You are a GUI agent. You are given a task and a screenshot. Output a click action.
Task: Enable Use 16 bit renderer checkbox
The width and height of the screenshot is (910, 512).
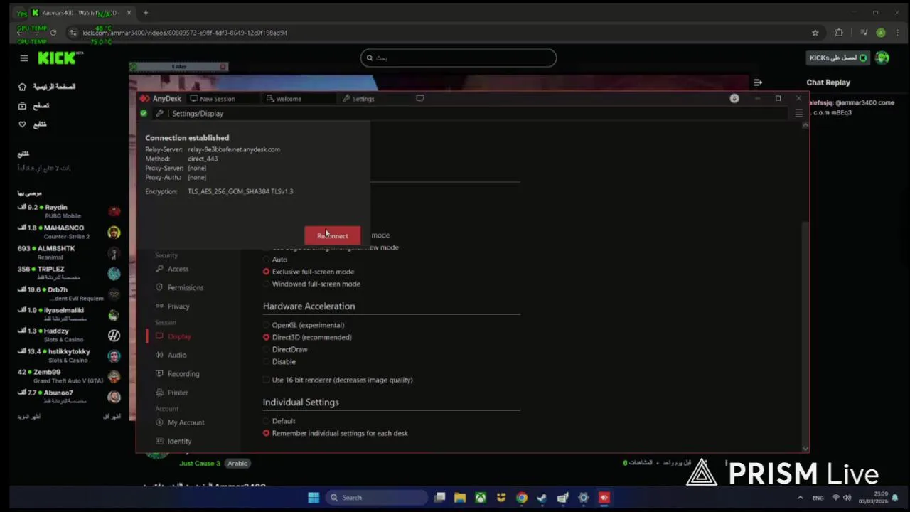338,380
